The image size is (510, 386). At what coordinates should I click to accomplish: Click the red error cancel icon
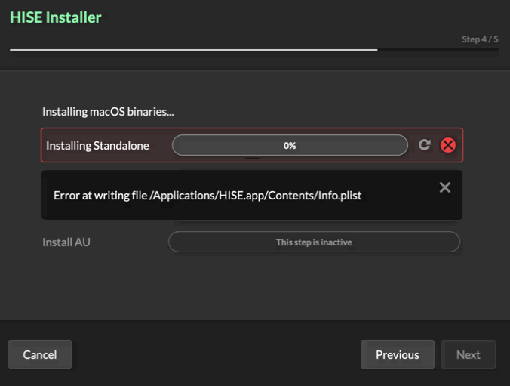448,145
